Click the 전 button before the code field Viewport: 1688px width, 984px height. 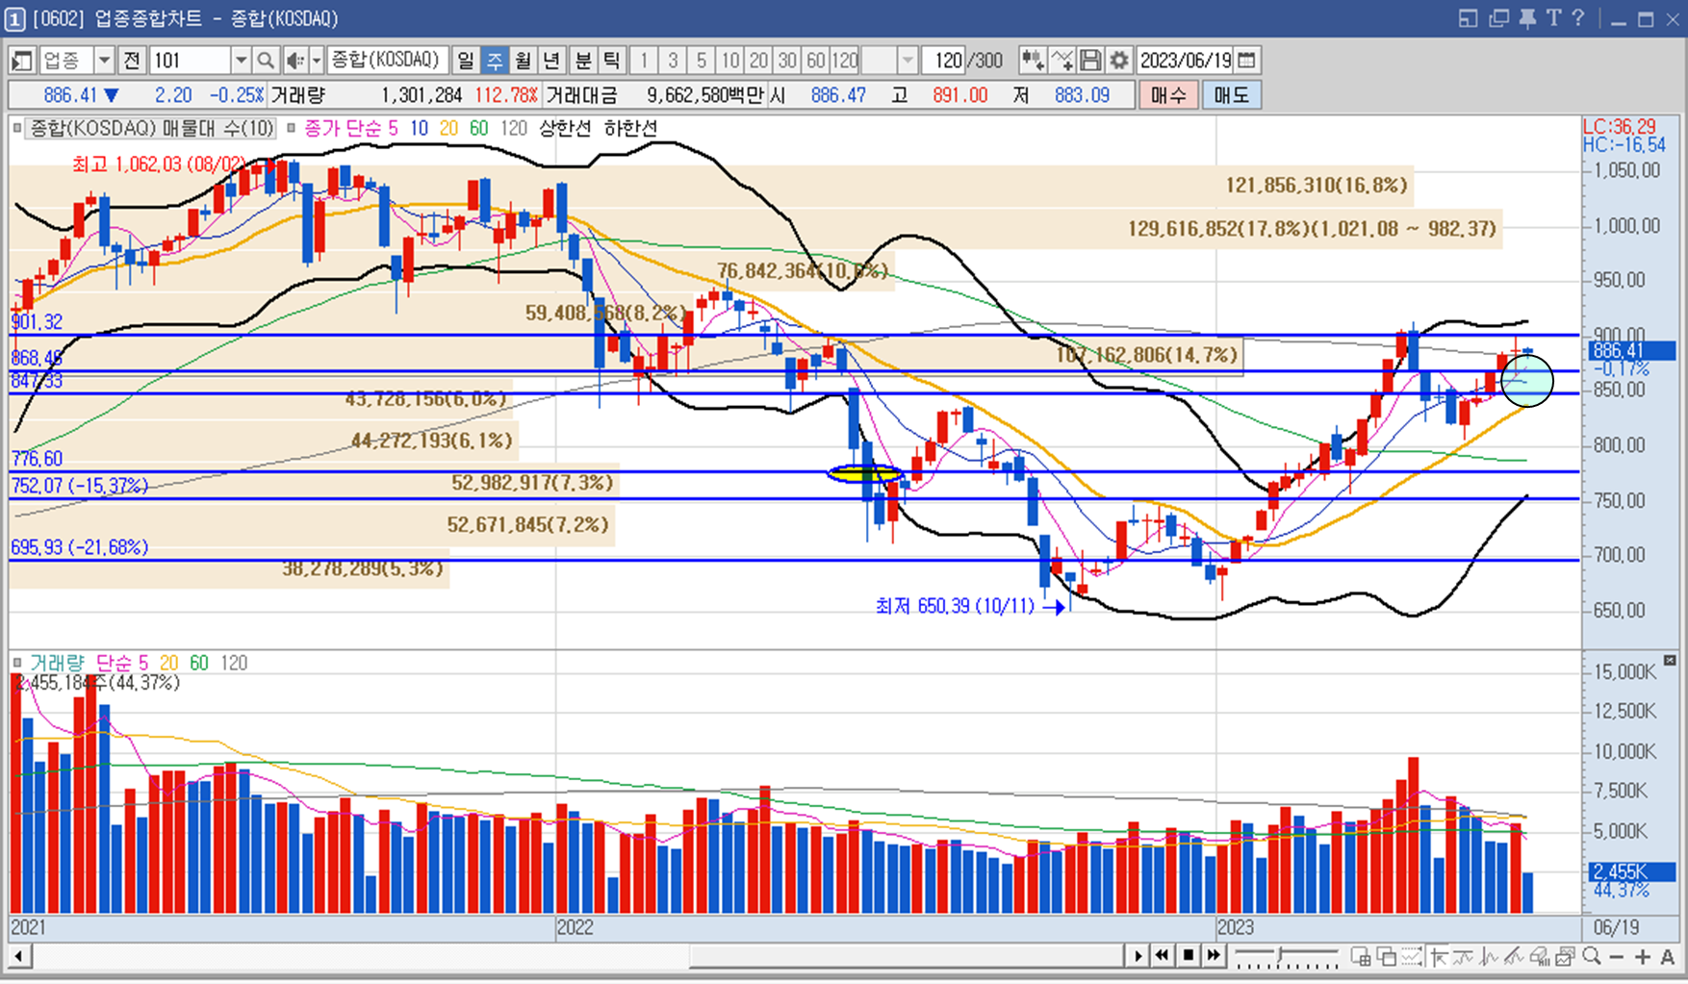pyautogui.click(x=132, y=61)
